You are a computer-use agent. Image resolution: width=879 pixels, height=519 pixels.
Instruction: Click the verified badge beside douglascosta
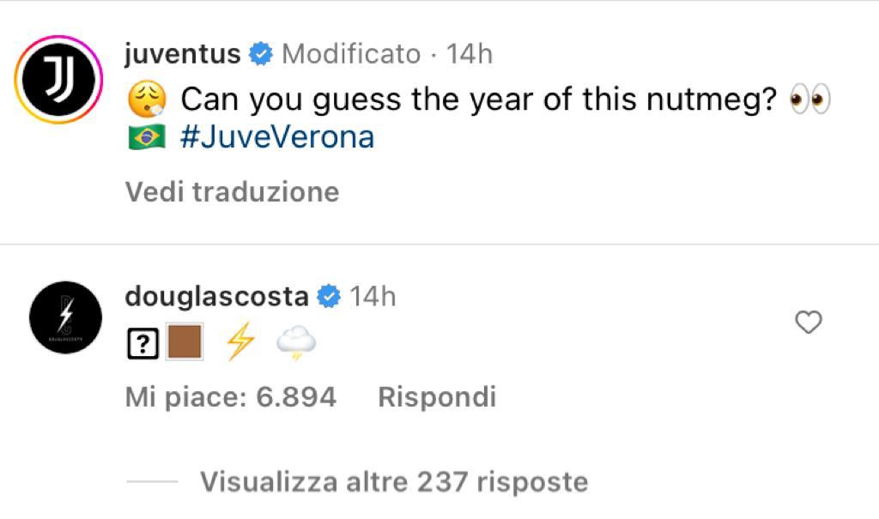click(328, 298)
